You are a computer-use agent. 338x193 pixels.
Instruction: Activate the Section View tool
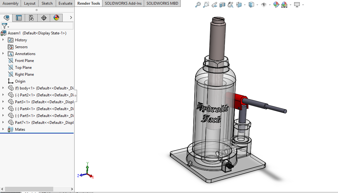[x=222, y=5]
